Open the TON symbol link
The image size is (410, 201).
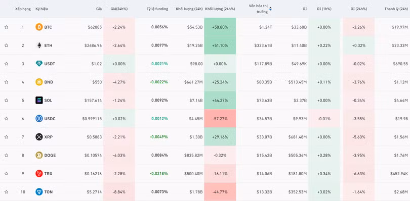[x=49, y=192]
